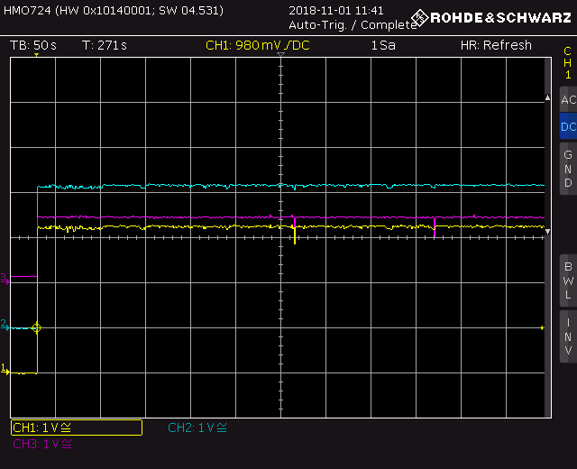Click channel 3 ground reference marker

tap(5, 279)
